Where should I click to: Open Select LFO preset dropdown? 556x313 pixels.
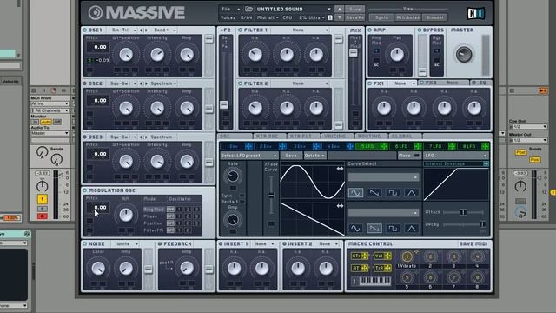click(249, 156)
